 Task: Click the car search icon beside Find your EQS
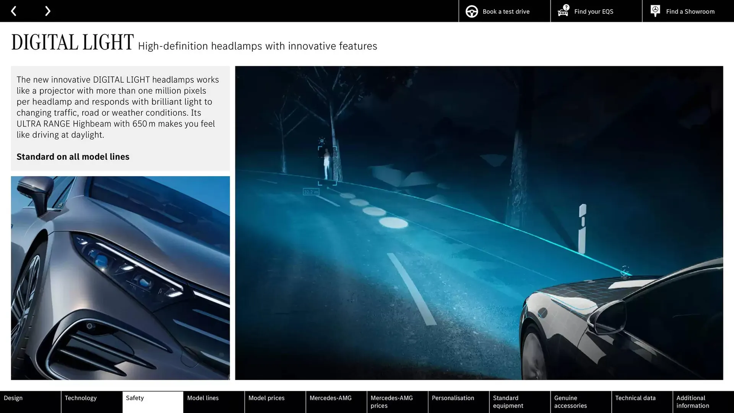point(563,11)
